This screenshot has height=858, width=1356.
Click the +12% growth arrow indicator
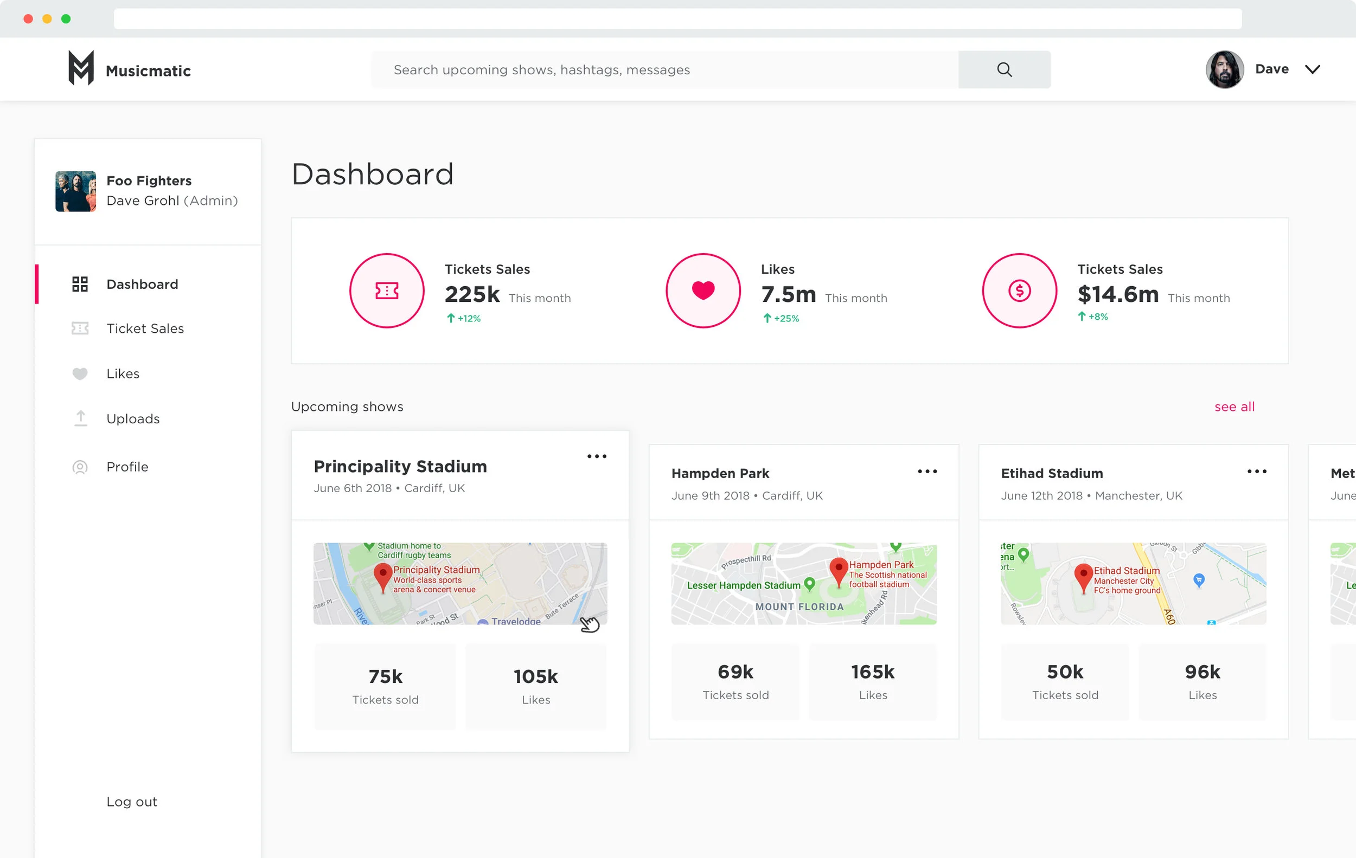[463, 319]
